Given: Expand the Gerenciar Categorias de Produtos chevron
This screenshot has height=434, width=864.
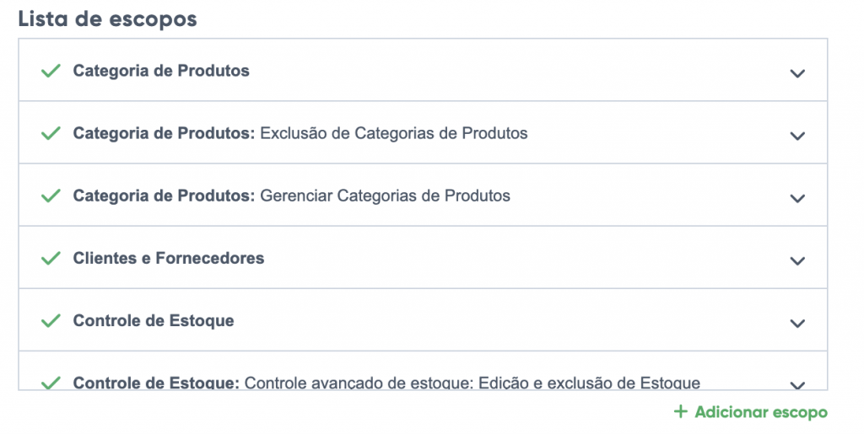Looking at the screenshot, I should [797, 198].
